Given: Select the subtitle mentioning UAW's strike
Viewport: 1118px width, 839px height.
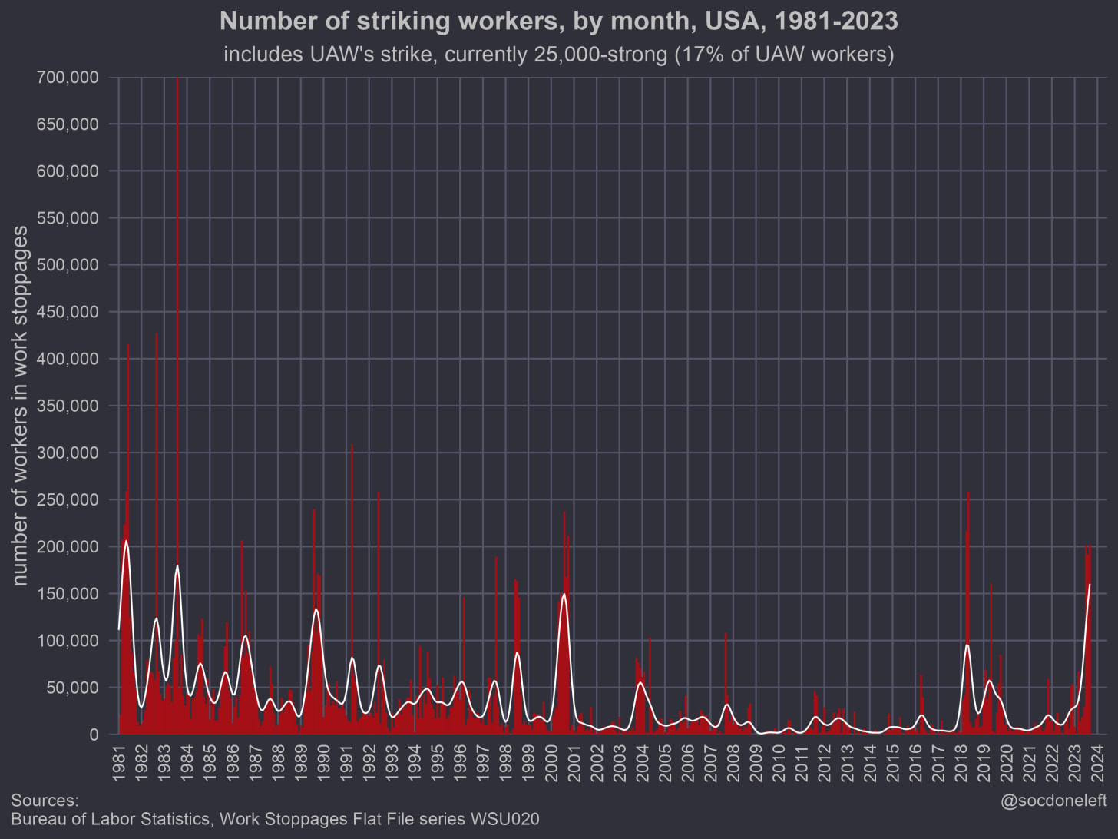Looking at the screenshot, I should click(x=558, y=54).
